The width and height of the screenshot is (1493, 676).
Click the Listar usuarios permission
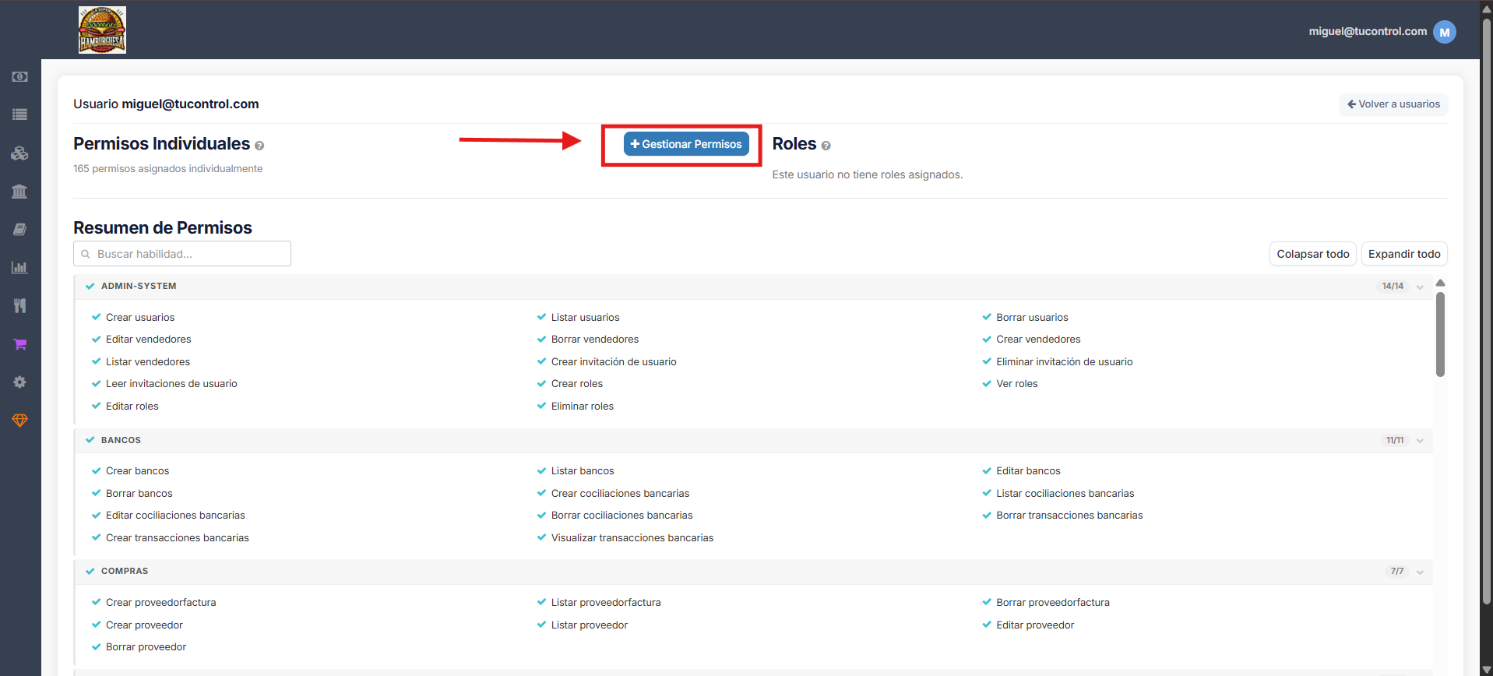585,317
